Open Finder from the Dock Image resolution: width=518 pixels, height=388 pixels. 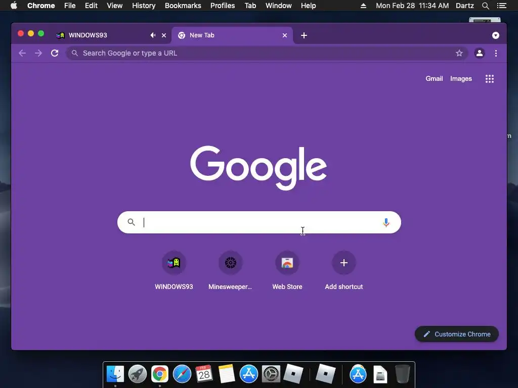pyautogui.click(x=115, y=374)
